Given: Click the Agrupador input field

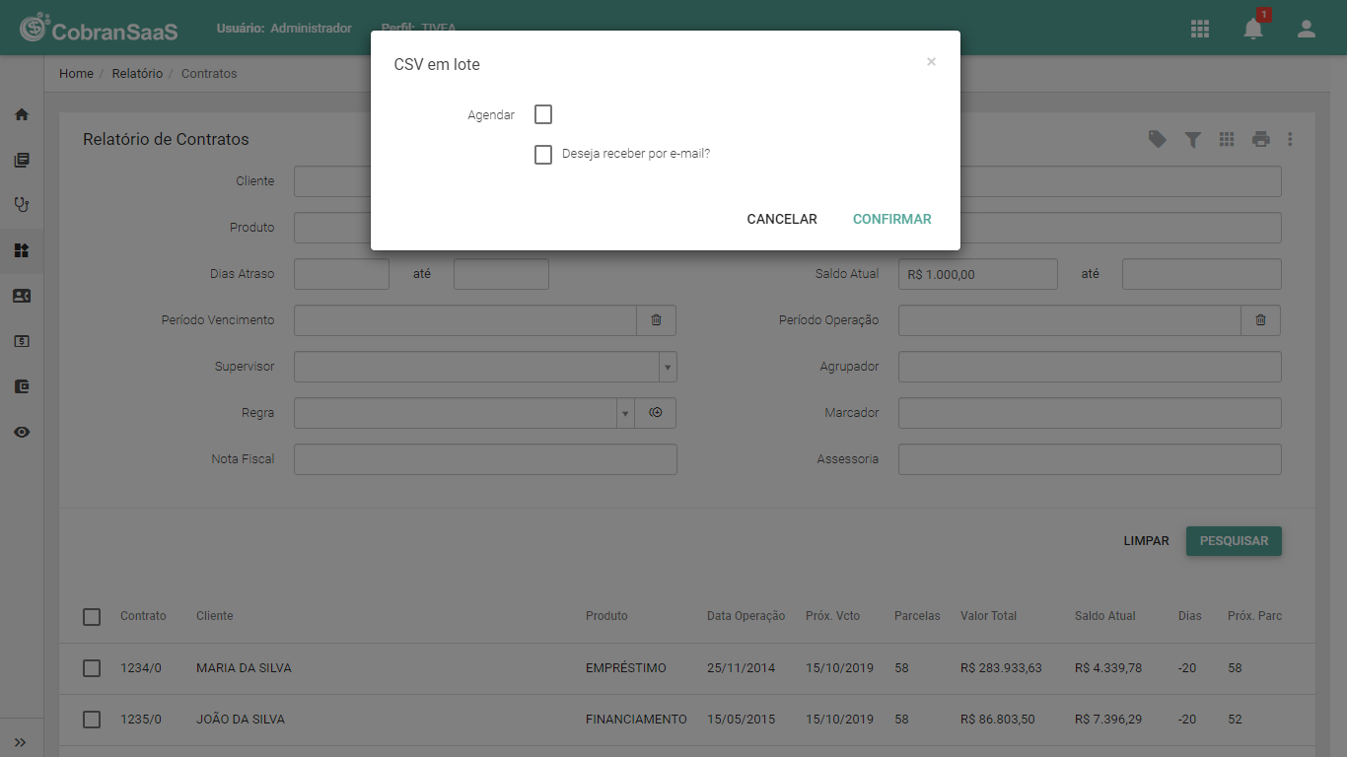Looking at the screenshot, I should click(x=1090, y=367).
